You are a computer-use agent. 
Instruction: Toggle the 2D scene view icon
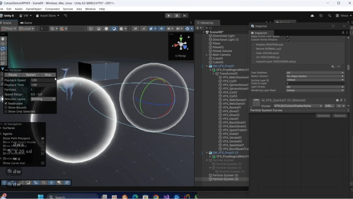[x=135, y=28]
